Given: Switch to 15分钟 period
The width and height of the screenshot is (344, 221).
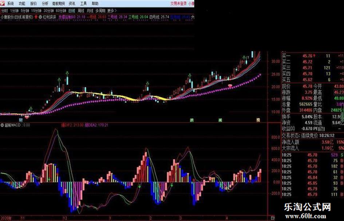Looking at the screenshot, I should coord(36,11).
